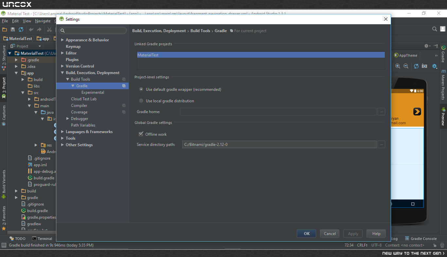Focus the Settings search field
Image resolution: width=447 pixels, height=257 pixels.
[x=93, y=30]
